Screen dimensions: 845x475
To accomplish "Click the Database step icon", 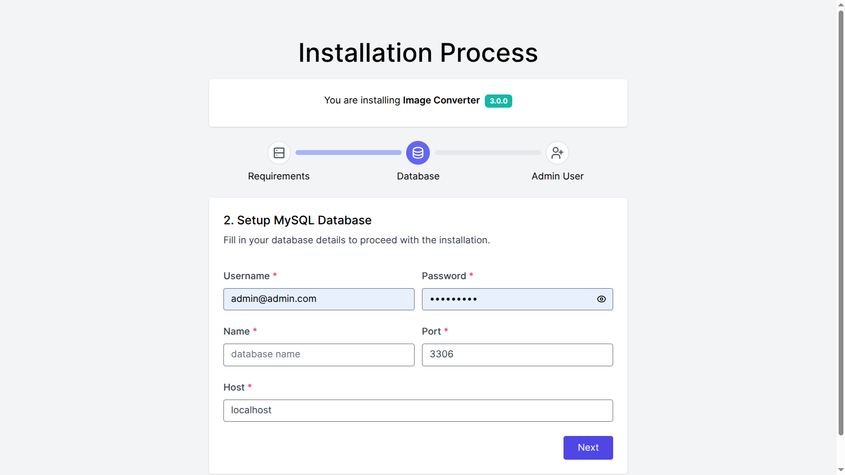I will click(418, 153).
